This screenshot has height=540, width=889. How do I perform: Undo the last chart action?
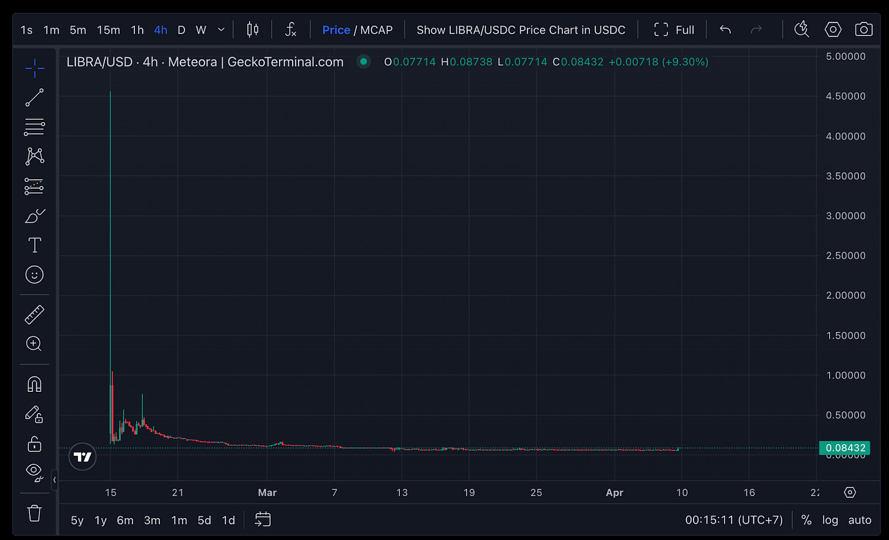click(725, 29)
